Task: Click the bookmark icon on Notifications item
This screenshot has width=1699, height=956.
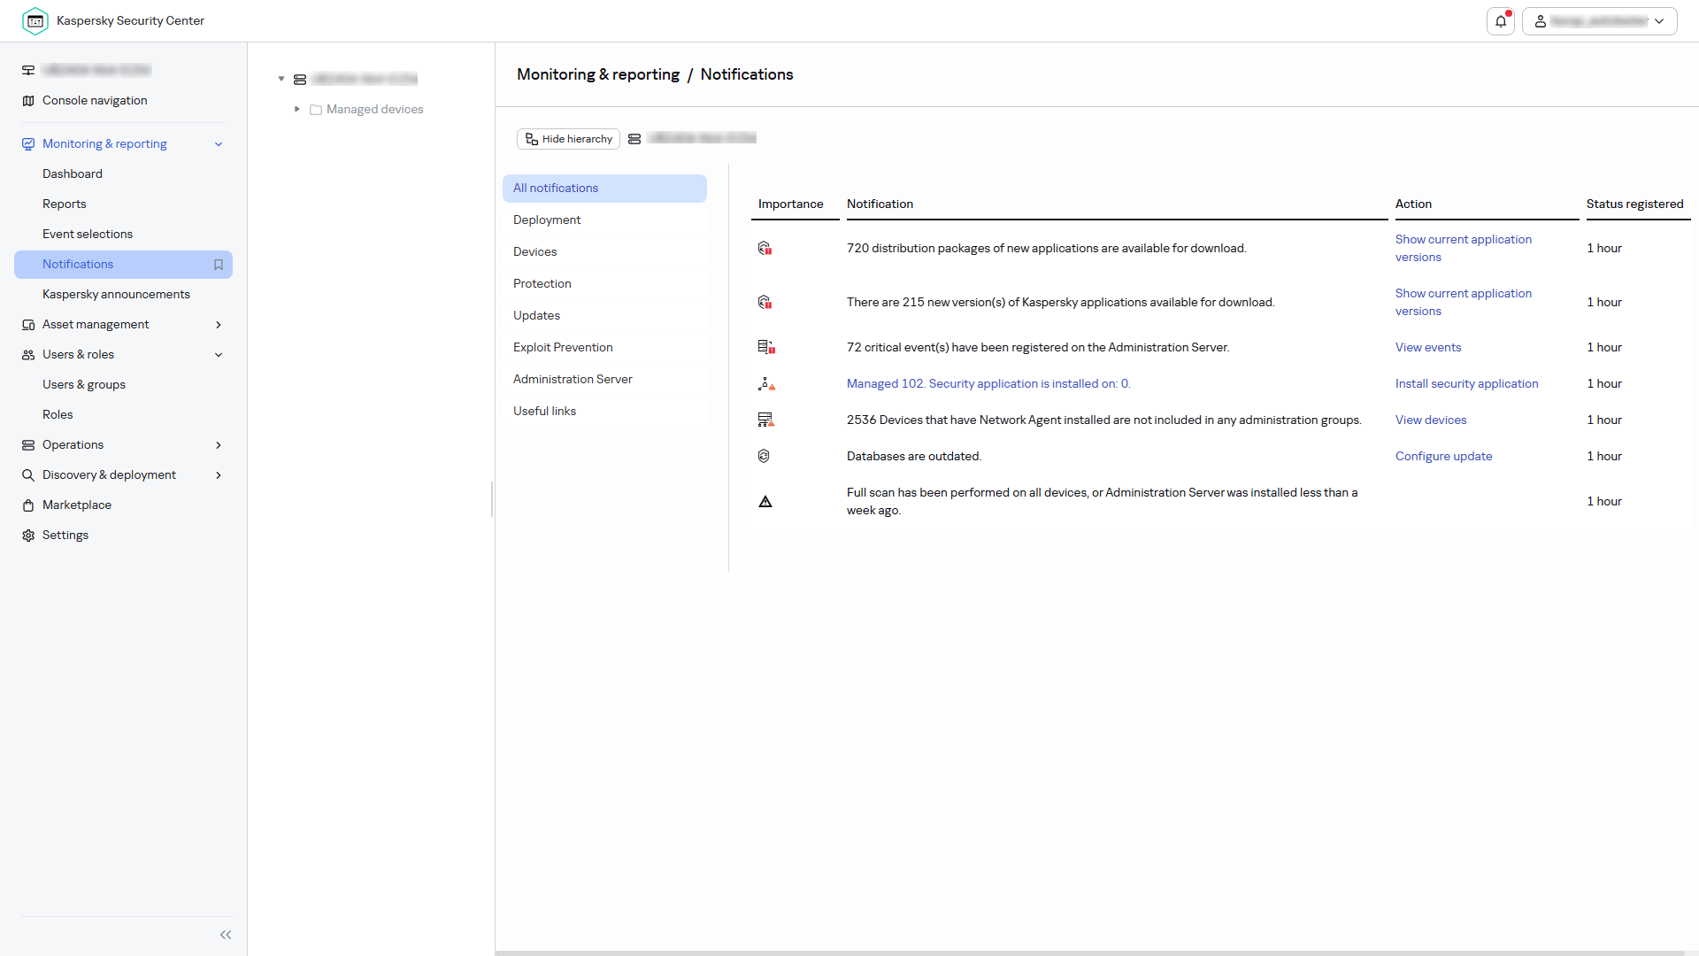Action: [219, 265]
